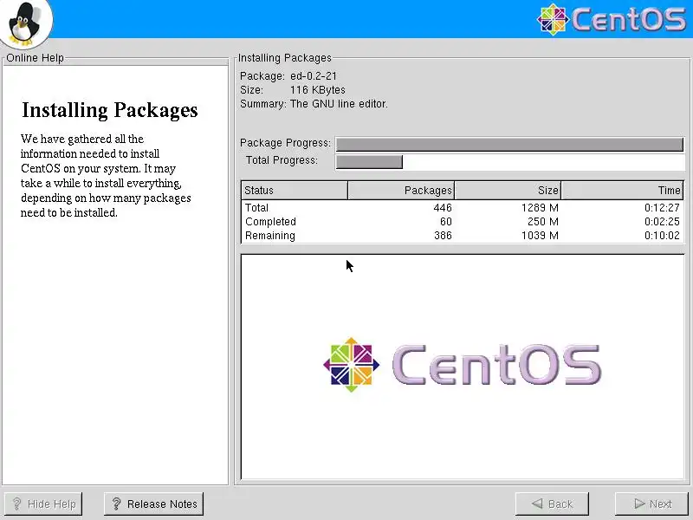Click the CentOS logo in header
This screenshot has width=693, height=520.
(x=612, y=19)
